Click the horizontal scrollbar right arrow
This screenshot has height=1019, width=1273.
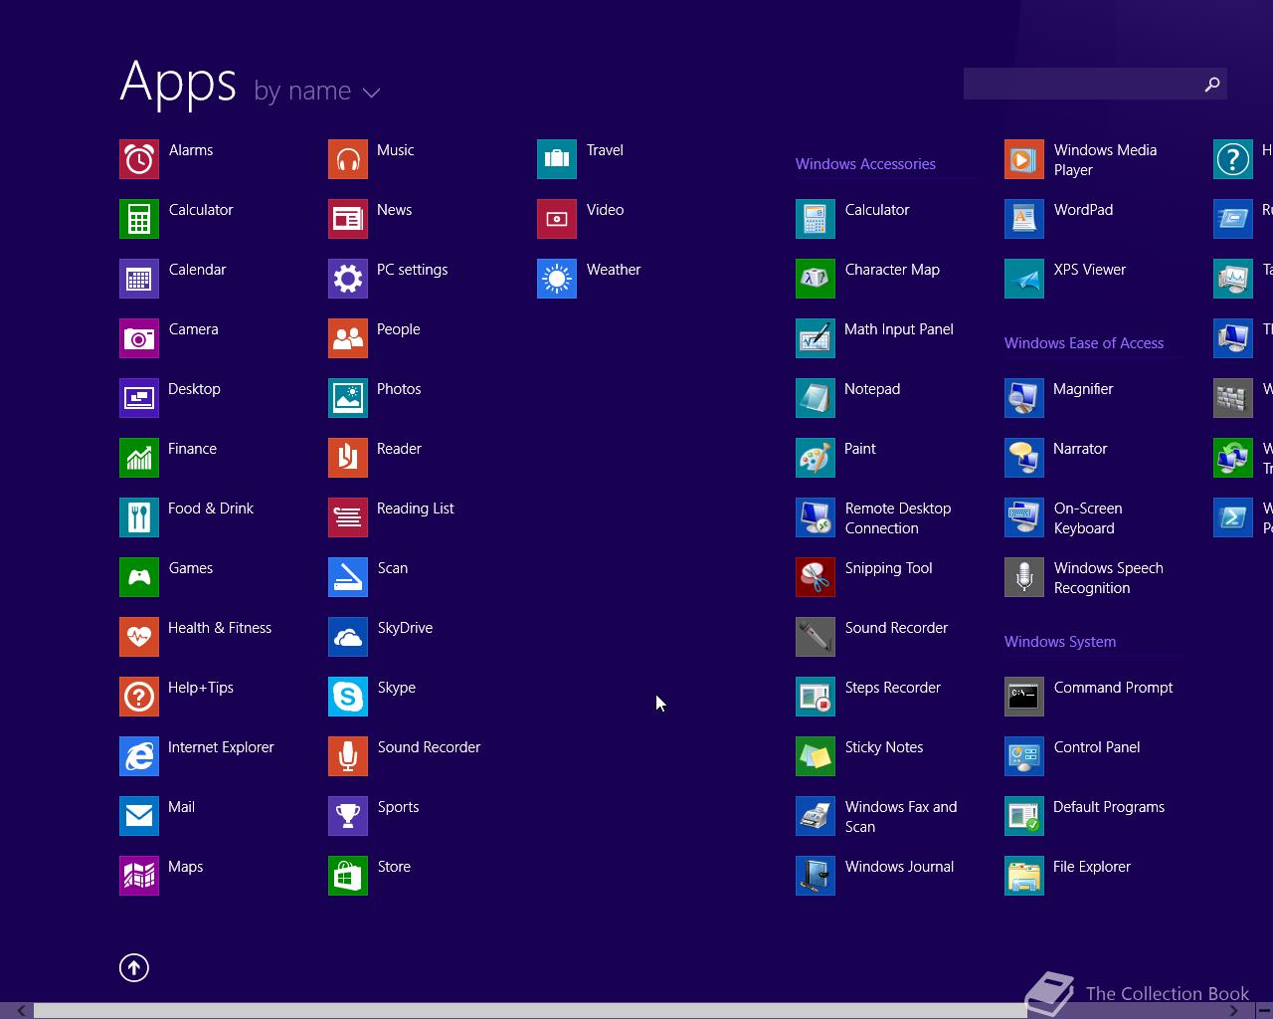[1233, 1011]
